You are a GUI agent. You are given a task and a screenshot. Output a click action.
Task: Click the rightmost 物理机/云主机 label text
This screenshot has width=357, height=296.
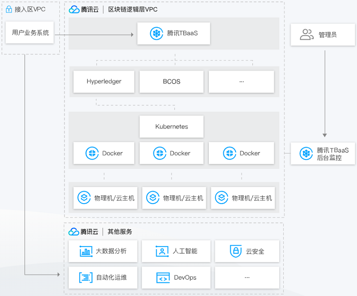point(252,198)
